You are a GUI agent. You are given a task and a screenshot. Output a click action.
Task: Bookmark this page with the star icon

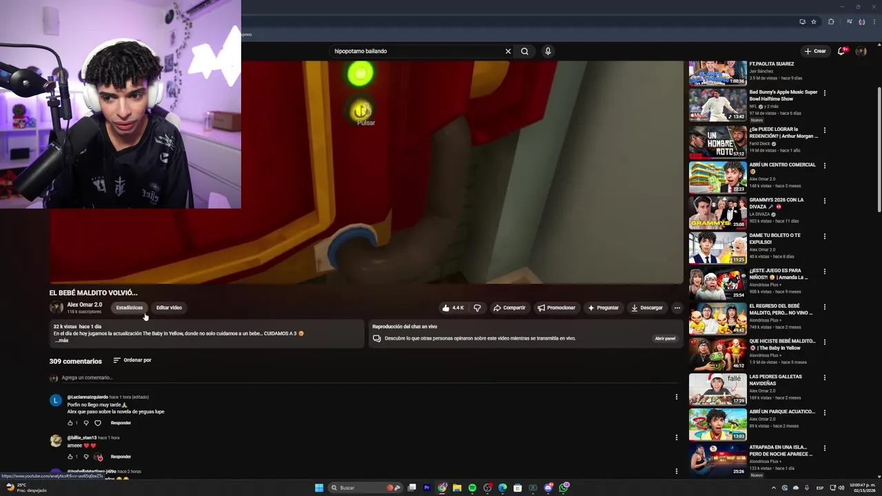pos(814,21)
